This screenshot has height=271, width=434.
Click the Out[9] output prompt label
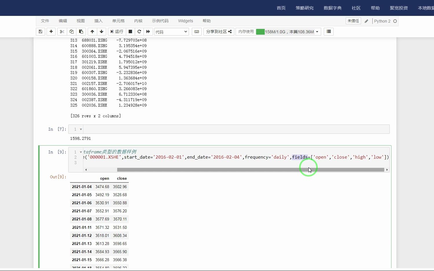coord(58,177)
